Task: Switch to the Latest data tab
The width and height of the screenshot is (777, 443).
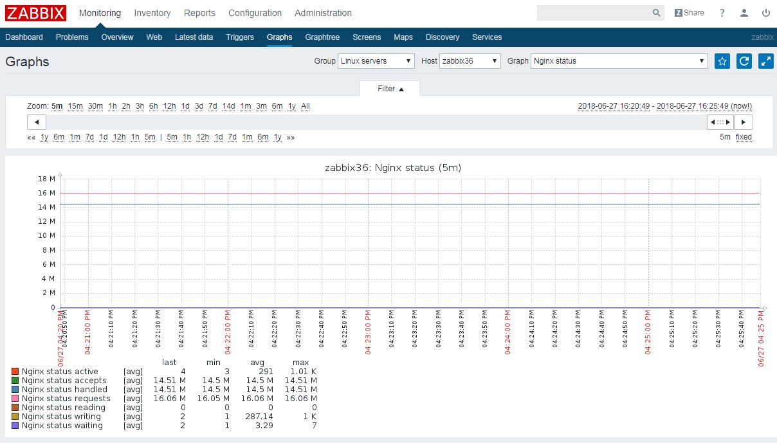Action: tap(194, 37)
